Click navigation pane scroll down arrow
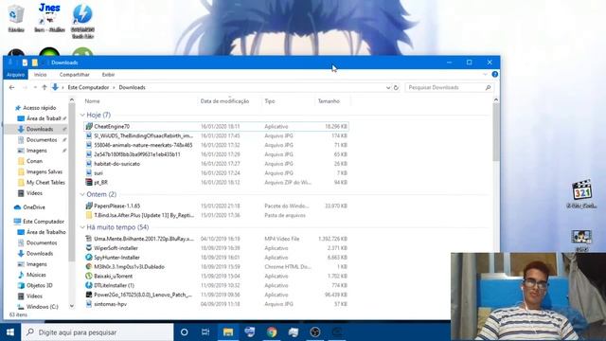 [x=72, y=306]
